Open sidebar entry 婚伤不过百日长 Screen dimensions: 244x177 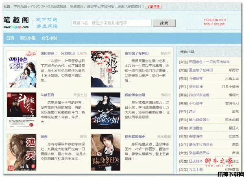click(201, 144)
